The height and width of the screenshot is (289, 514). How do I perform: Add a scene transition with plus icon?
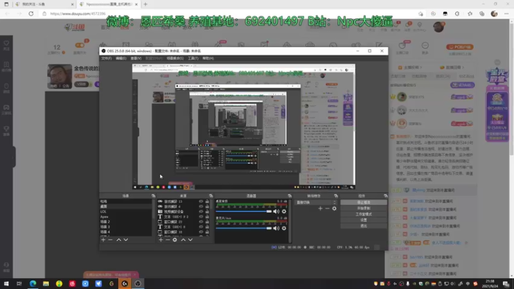point(320,208)
